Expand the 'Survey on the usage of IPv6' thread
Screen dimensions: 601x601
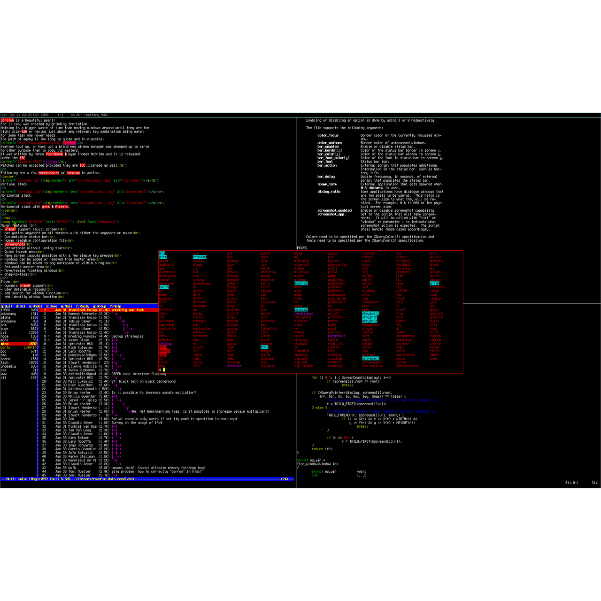pos(136,423)
